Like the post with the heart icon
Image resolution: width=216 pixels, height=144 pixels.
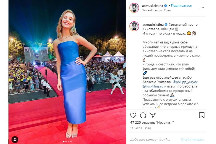133,115
